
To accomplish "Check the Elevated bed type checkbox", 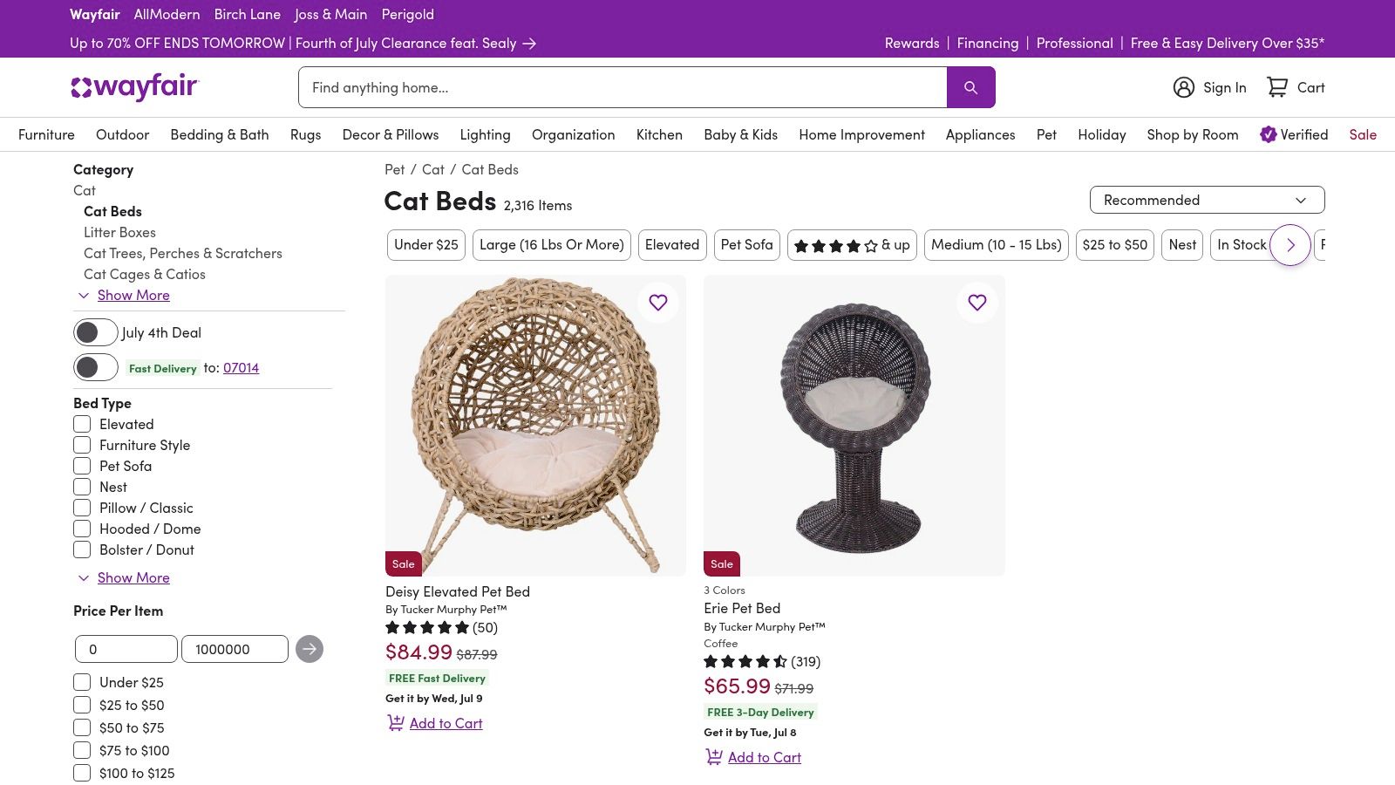I will pyautogui.click(x=82, y=424).
